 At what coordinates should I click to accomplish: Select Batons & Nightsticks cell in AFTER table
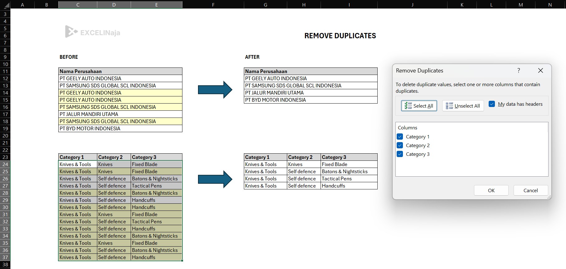349,171
